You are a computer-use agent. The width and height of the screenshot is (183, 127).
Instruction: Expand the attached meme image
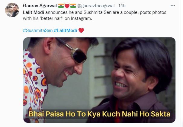tap(99, 80)
